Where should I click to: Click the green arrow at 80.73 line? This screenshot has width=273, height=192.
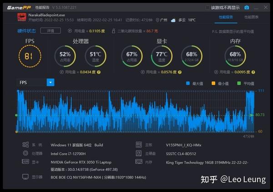tap(252, 115)
